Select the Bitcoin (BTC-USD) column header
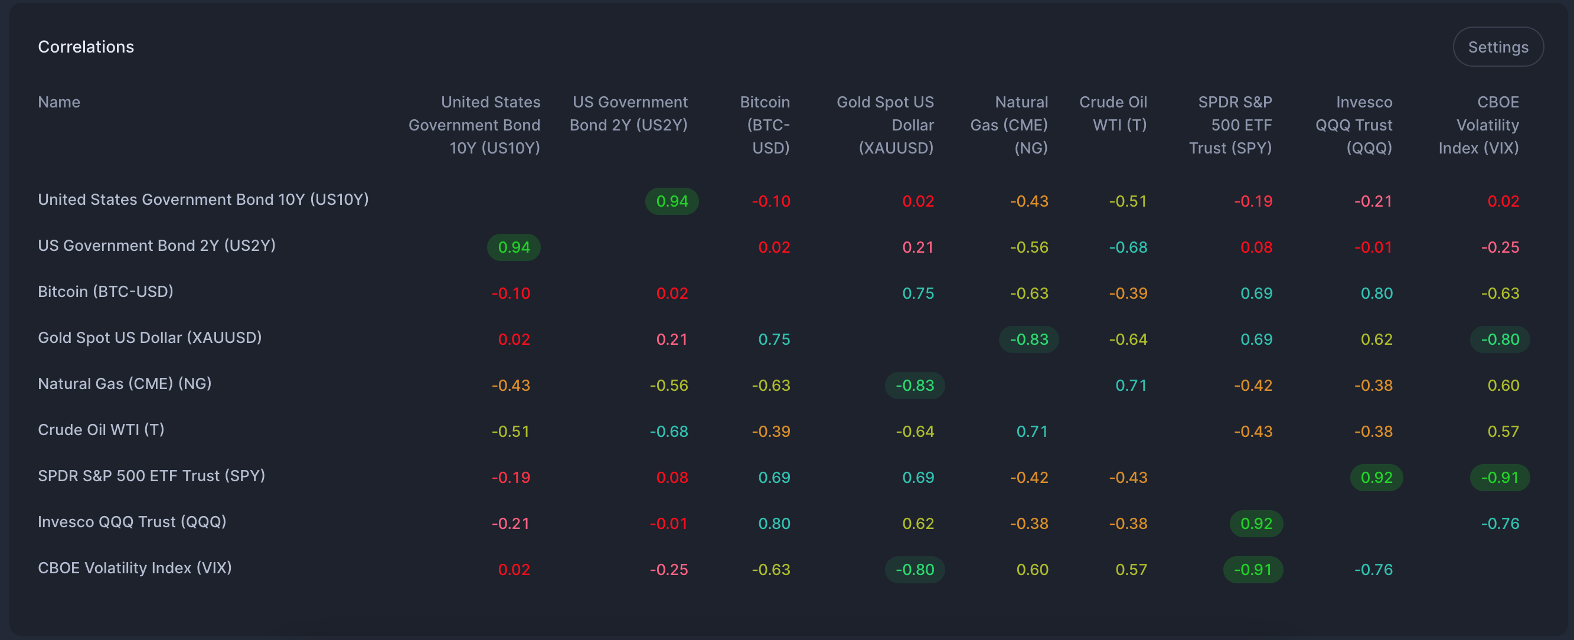 click(x=765, y=125)
